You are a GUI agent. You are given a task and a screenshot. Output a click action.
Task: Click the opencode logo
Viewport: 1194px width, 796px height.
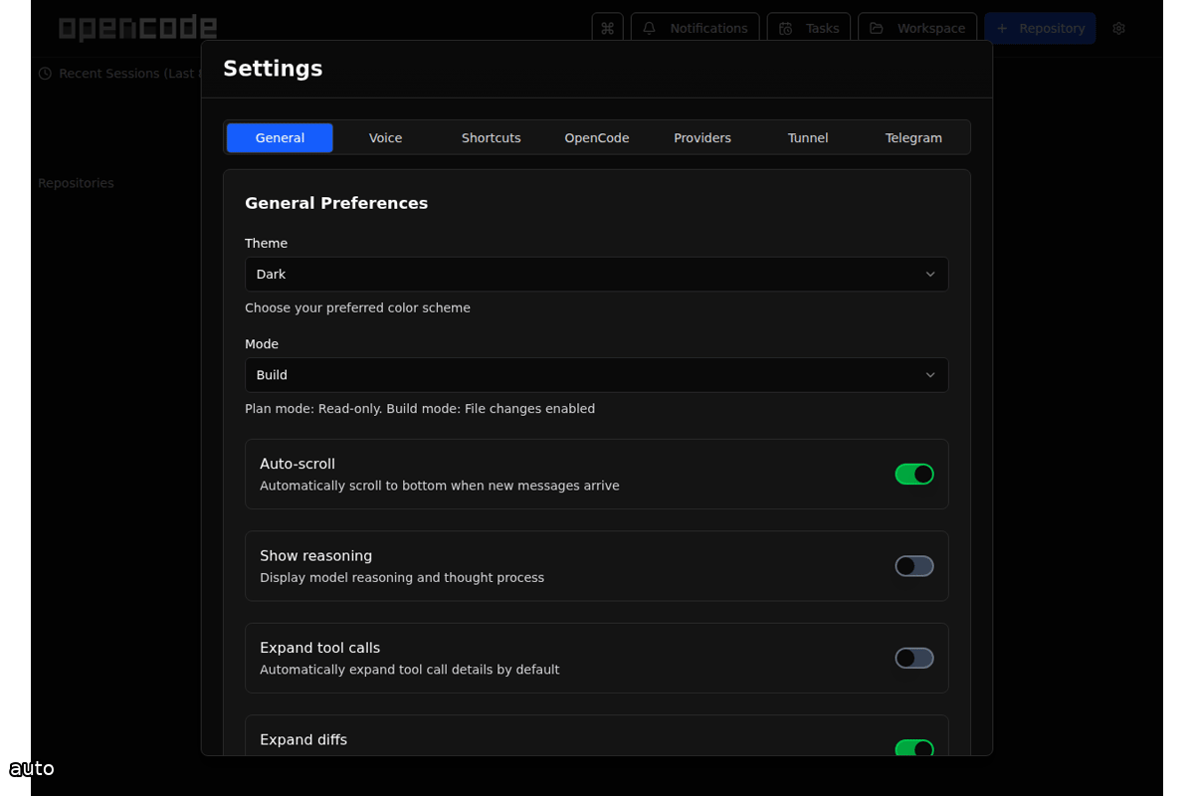click(x=137, y=27)
